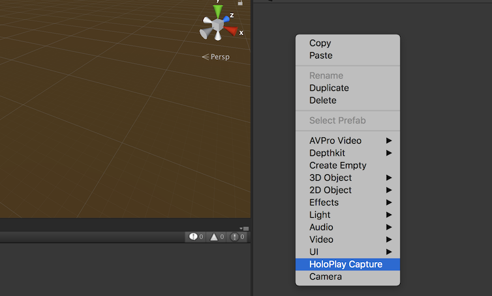The width and height of the screenshot is (492, 296).
Task: Open the 3D Object submenu
Action: point(348,178)
